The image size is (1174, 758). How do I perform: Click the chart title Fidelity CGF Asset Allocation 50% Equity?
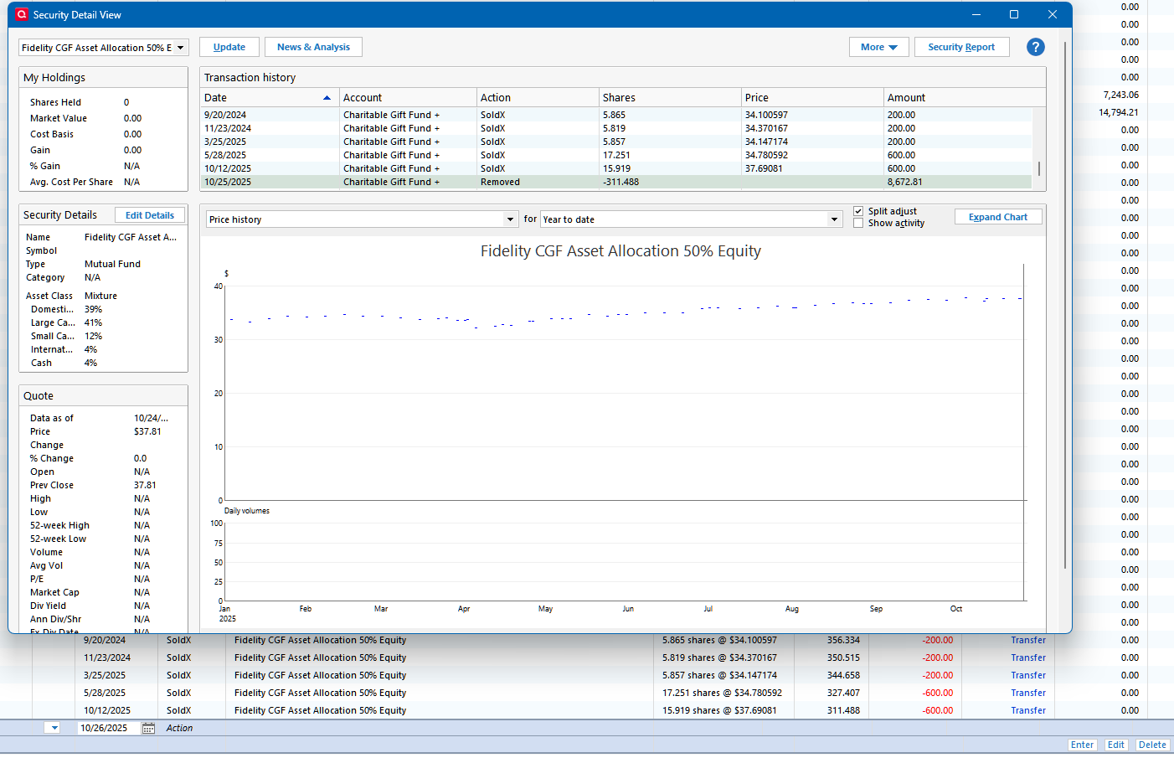(620, 251)
